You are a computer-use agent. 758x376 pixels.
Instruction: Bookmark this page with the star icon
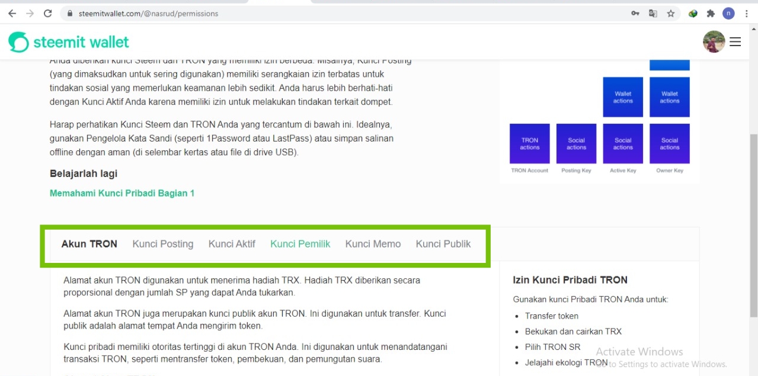(x=671, y=14)
